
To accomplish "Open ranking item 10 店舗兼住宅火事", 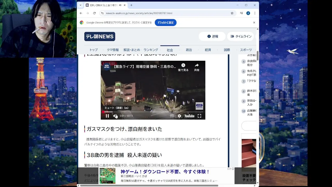I will pyautogui.click(x=249, y=112).
